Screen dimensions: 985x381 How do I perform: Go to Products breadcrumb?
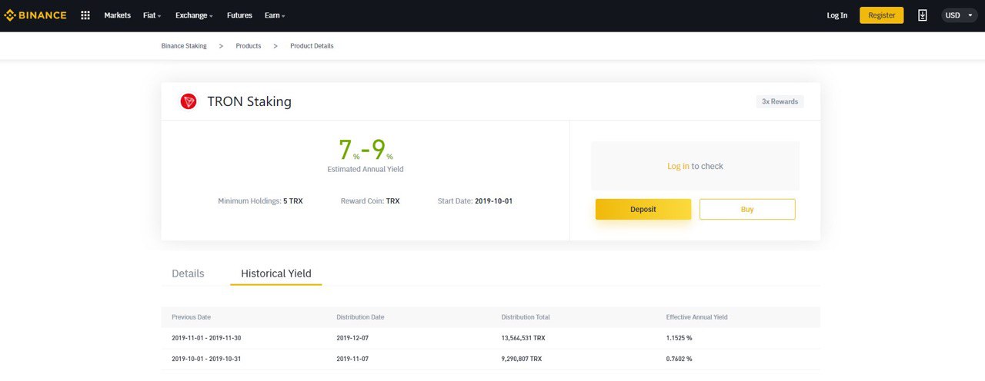tap(249, 46)
